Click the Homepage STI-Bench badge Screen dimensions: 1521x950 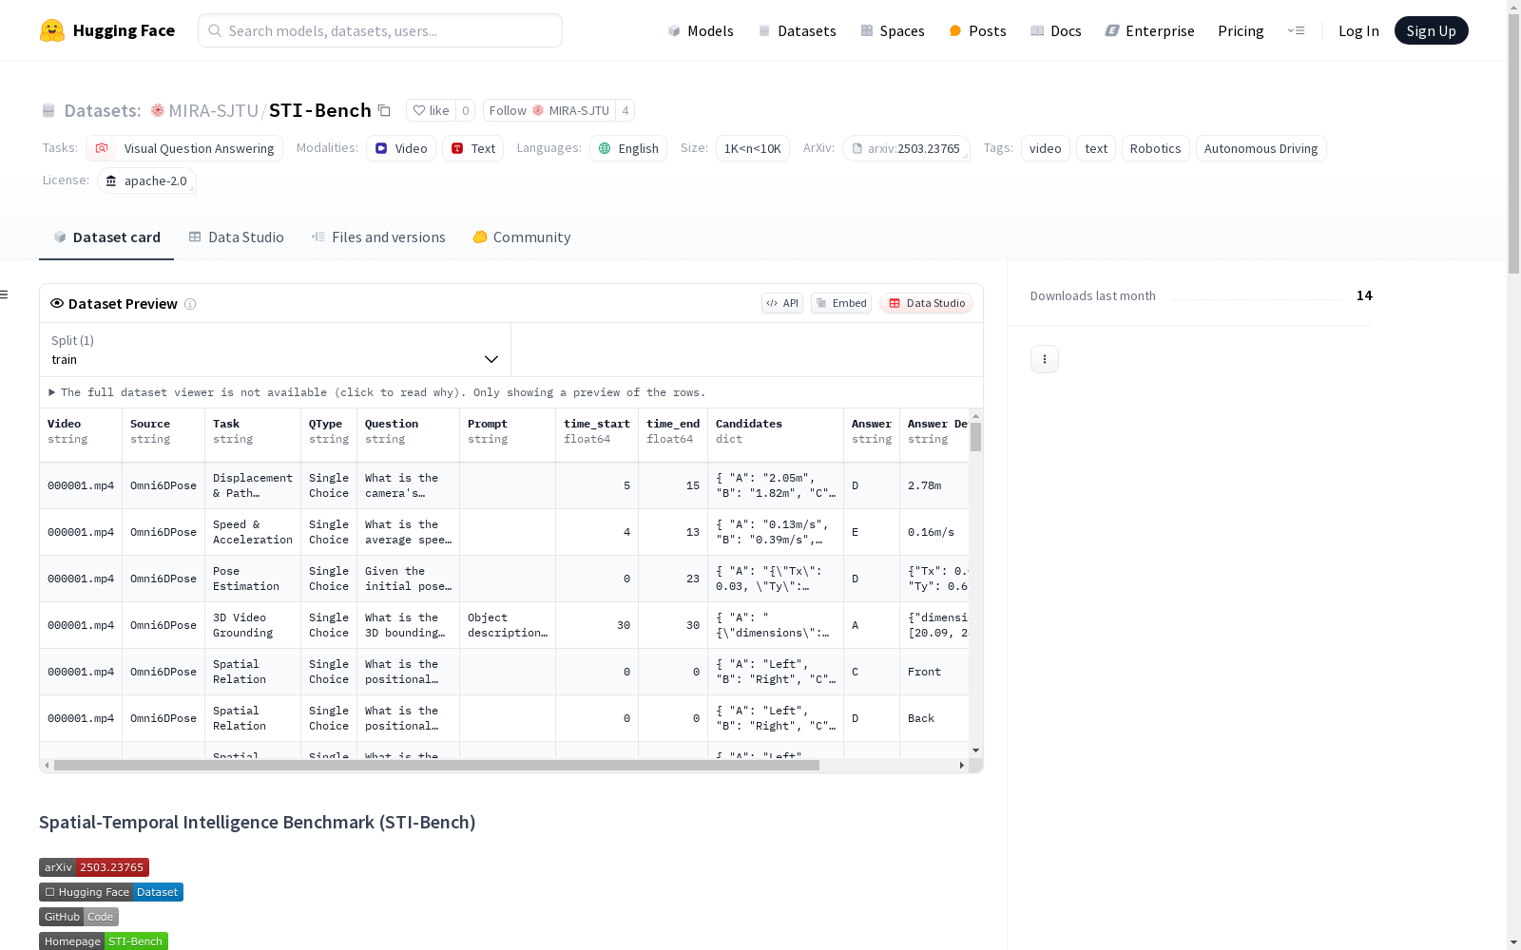pyautogui.click(x=104, y=941)
